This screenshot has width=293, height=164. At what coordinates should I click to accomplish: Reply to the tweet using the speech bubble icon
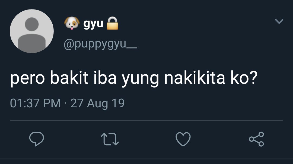(37, 139)
